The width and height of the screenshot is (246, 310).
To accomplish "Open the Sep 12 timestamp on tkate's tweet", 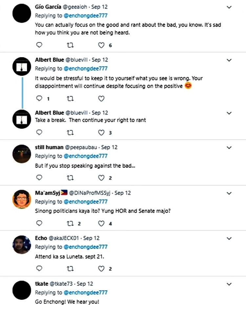I will 85,283.
